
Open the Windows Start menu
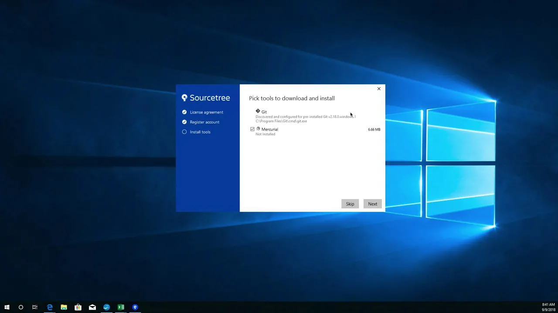(x=7, y=307)
